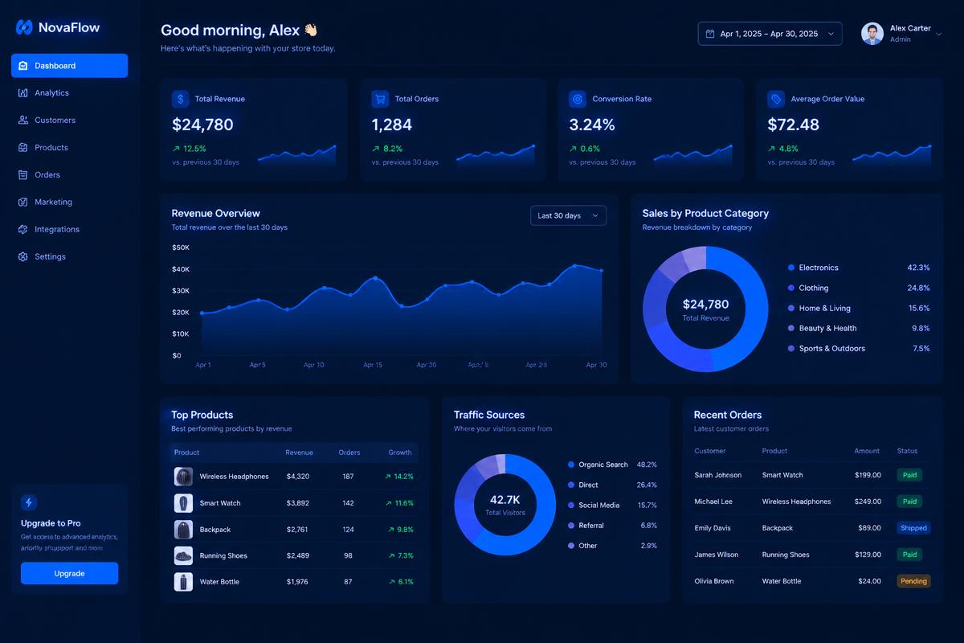
Task: Click the Amount column header in Recent Orders
Action: 867,451
